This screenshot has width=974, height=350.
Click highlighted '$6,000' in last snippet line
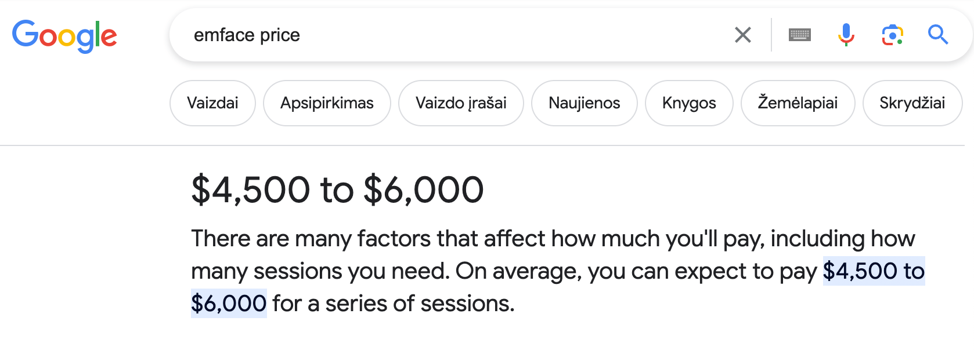[229, 304]
